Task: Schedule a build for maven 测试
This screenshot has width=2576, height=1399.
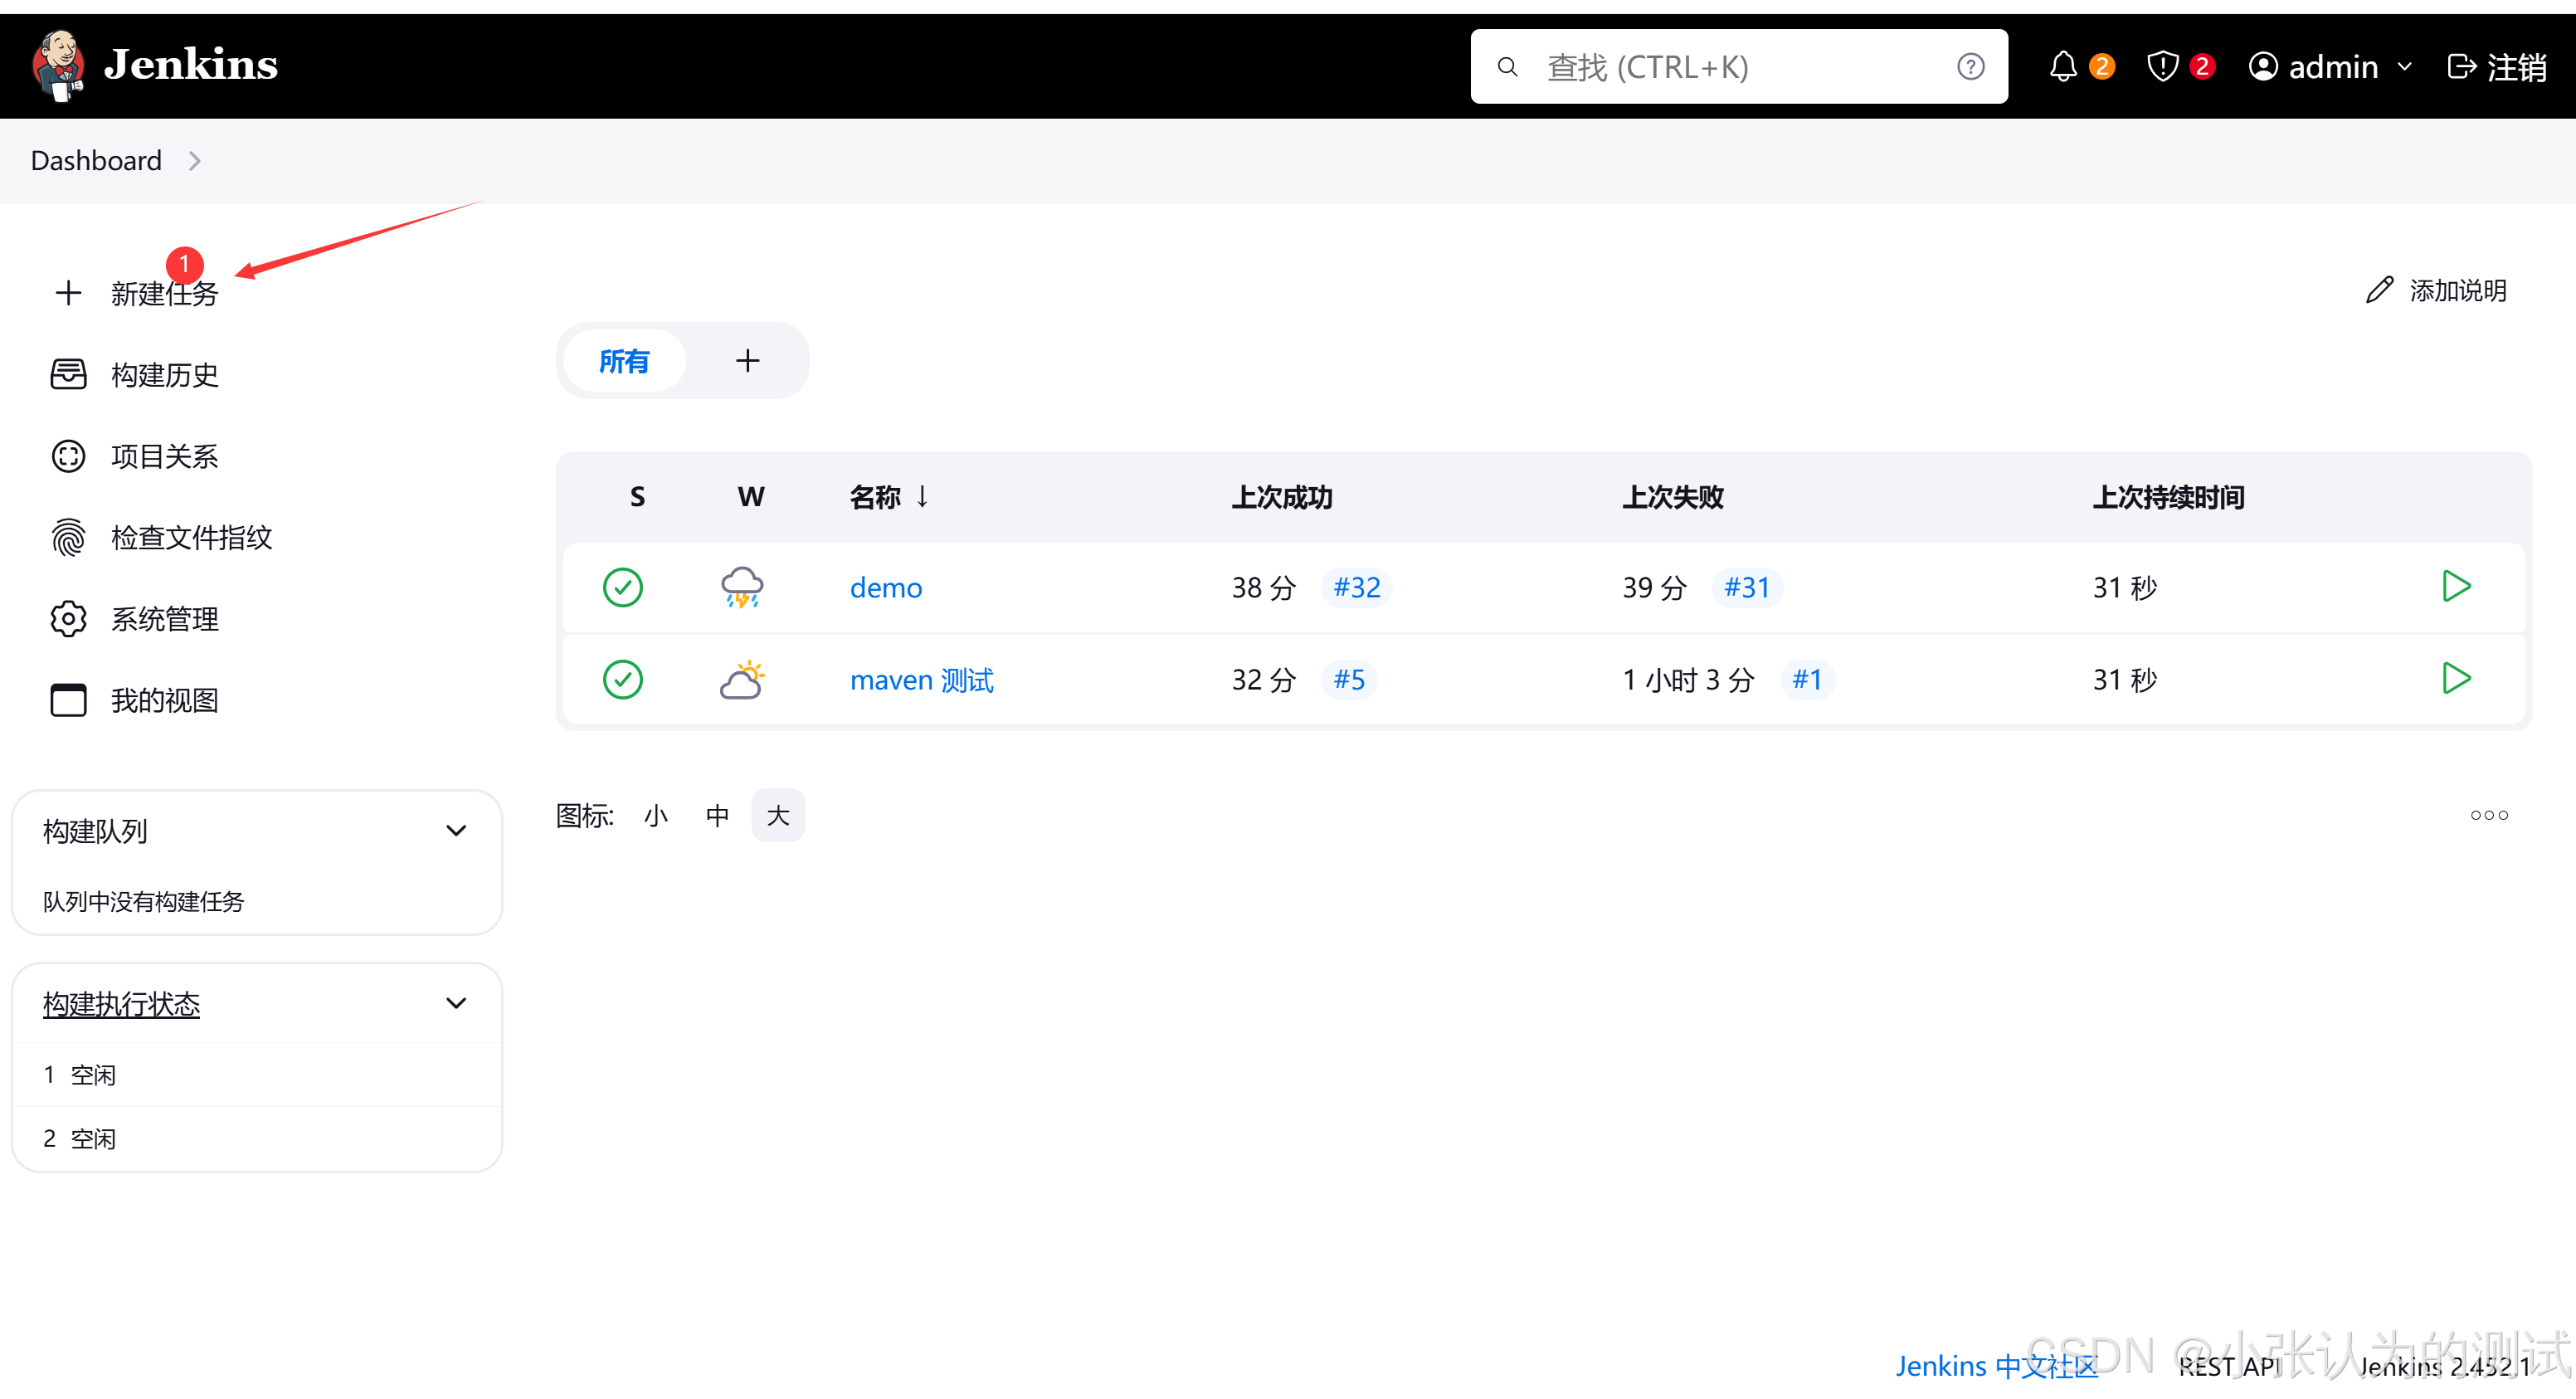Action: click(x=2456, y=678)
